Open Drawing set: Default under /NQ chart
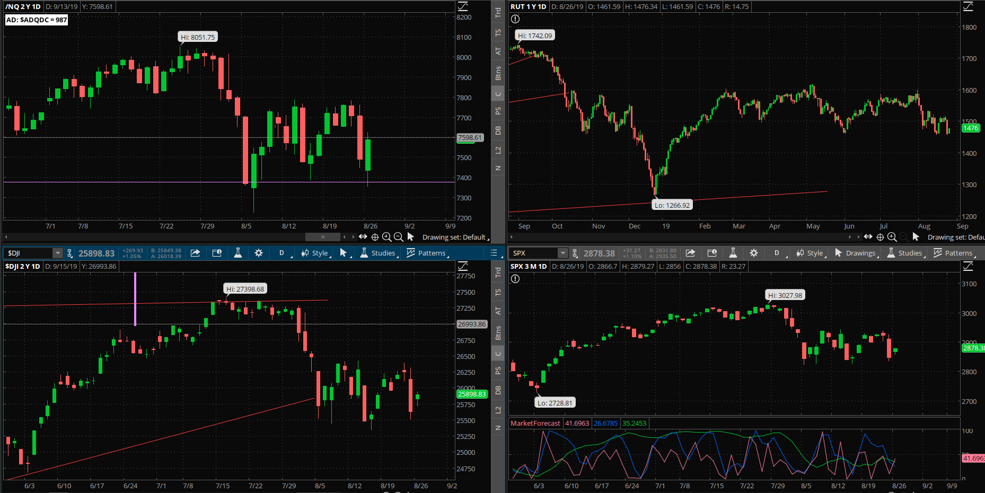The width and height of the screenshot is (985, 493). [x=455, y=237]
